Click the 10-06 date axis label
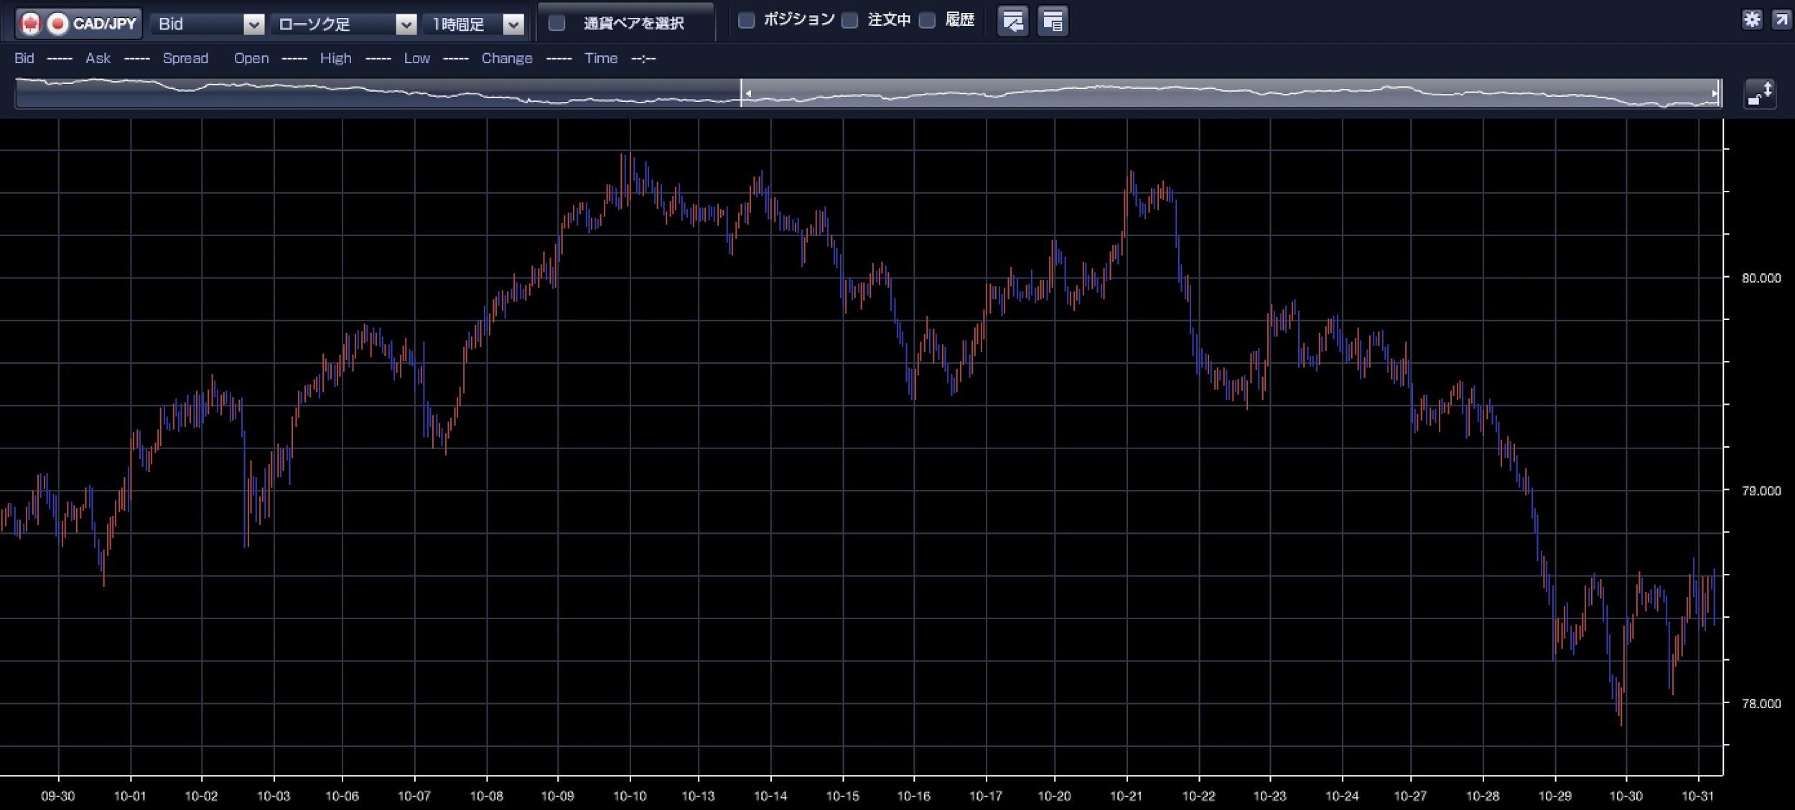 click(342, 796)
